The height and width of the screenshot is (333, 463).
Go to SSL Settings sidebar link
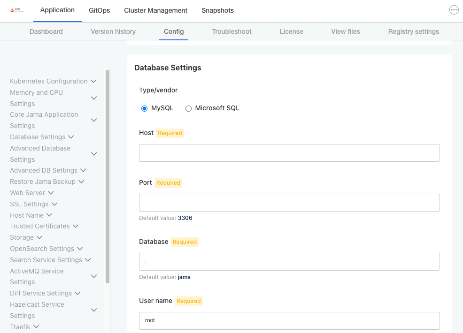pos(29,204)
